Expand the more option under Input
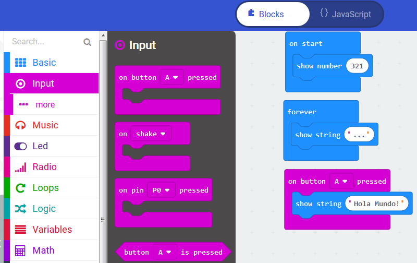The width and height of the screenshot is (417, 263). pyautogui.click(x=45, y=105)
